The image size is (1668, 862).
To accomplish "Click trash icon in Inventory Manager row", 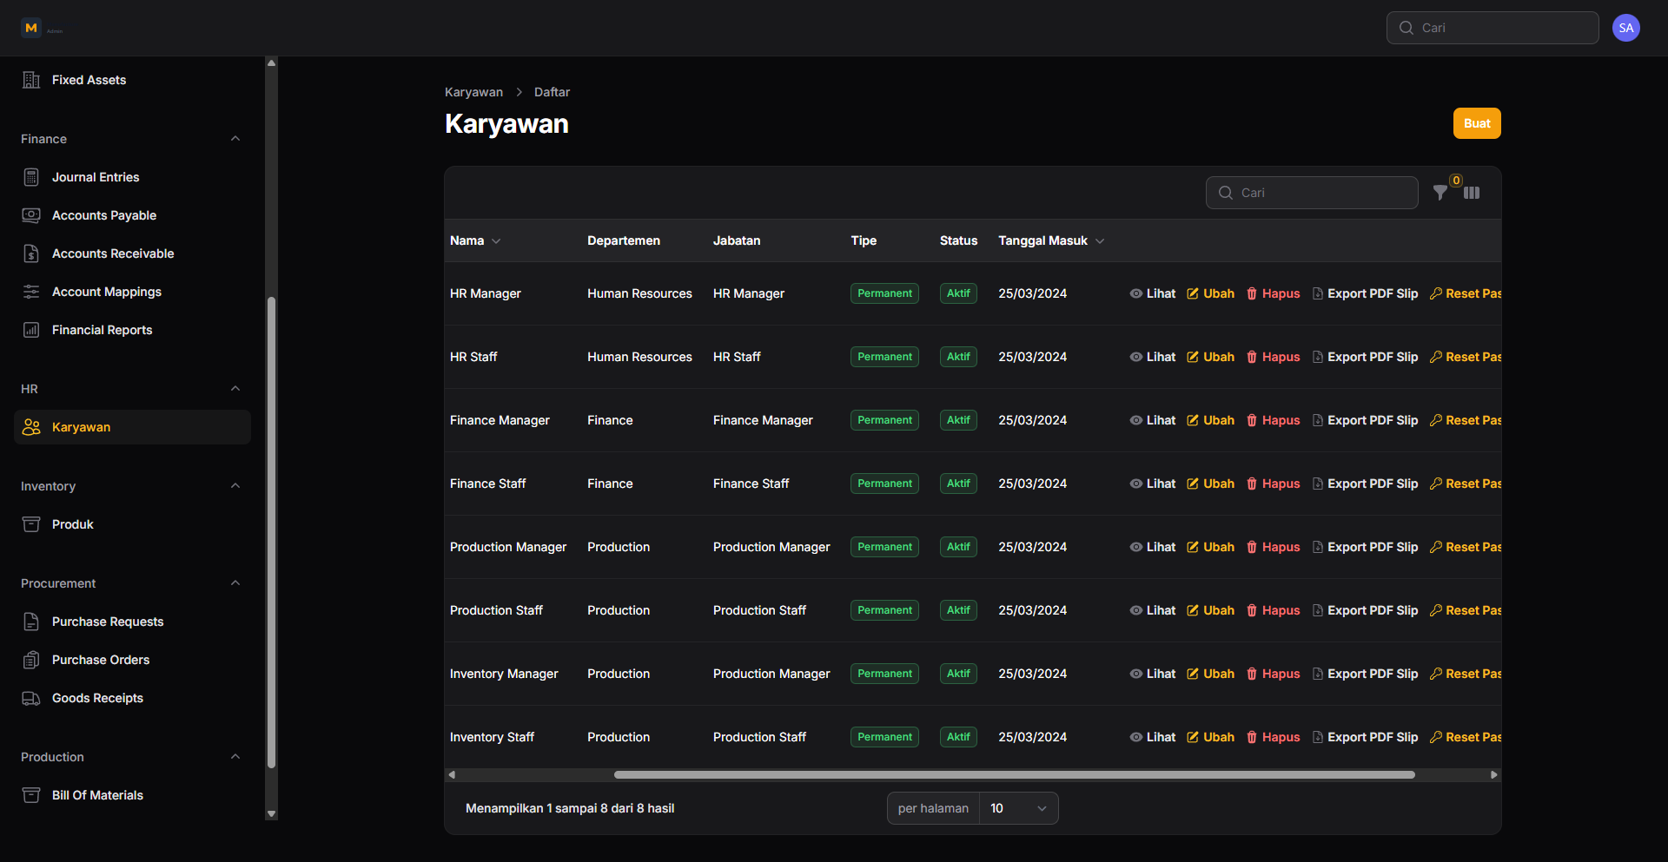I will coord(1252,674).
